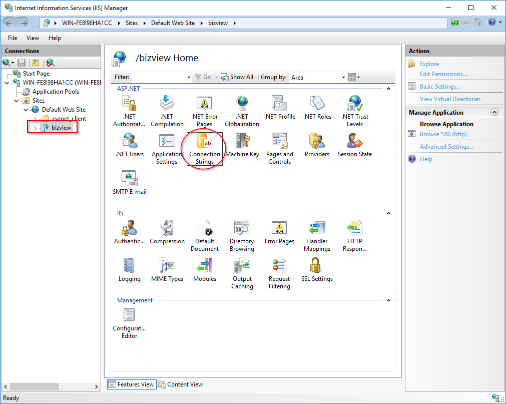The width and height of the screenshot is (506, 404).
Task: Open the help icon dropdown in address bar
Action: (x=500, y=23)
